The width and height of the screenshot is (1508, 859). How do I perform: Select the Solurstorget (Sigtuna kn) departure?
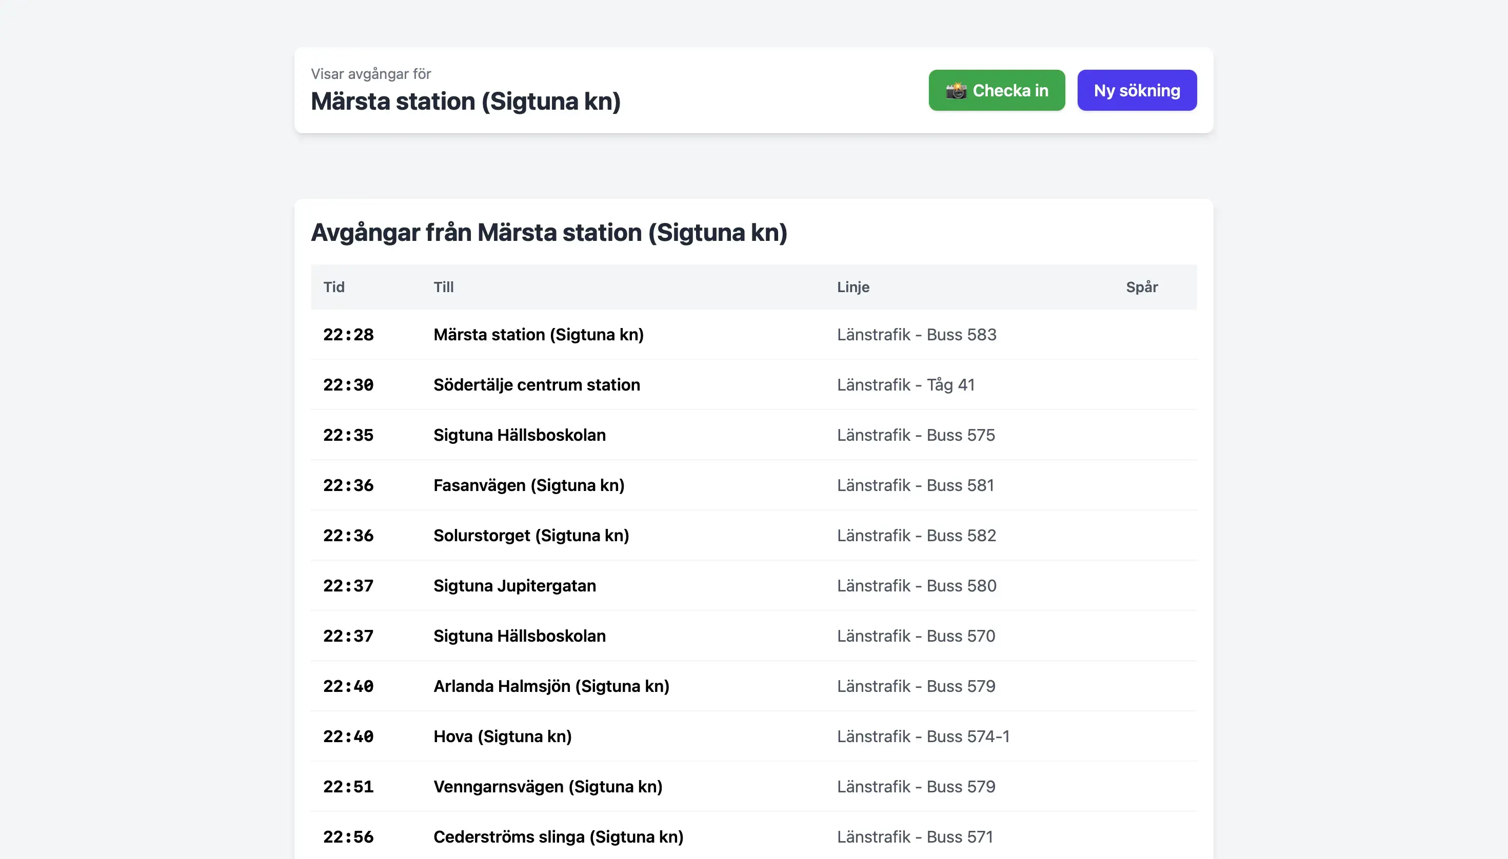[x=531, y=535]
